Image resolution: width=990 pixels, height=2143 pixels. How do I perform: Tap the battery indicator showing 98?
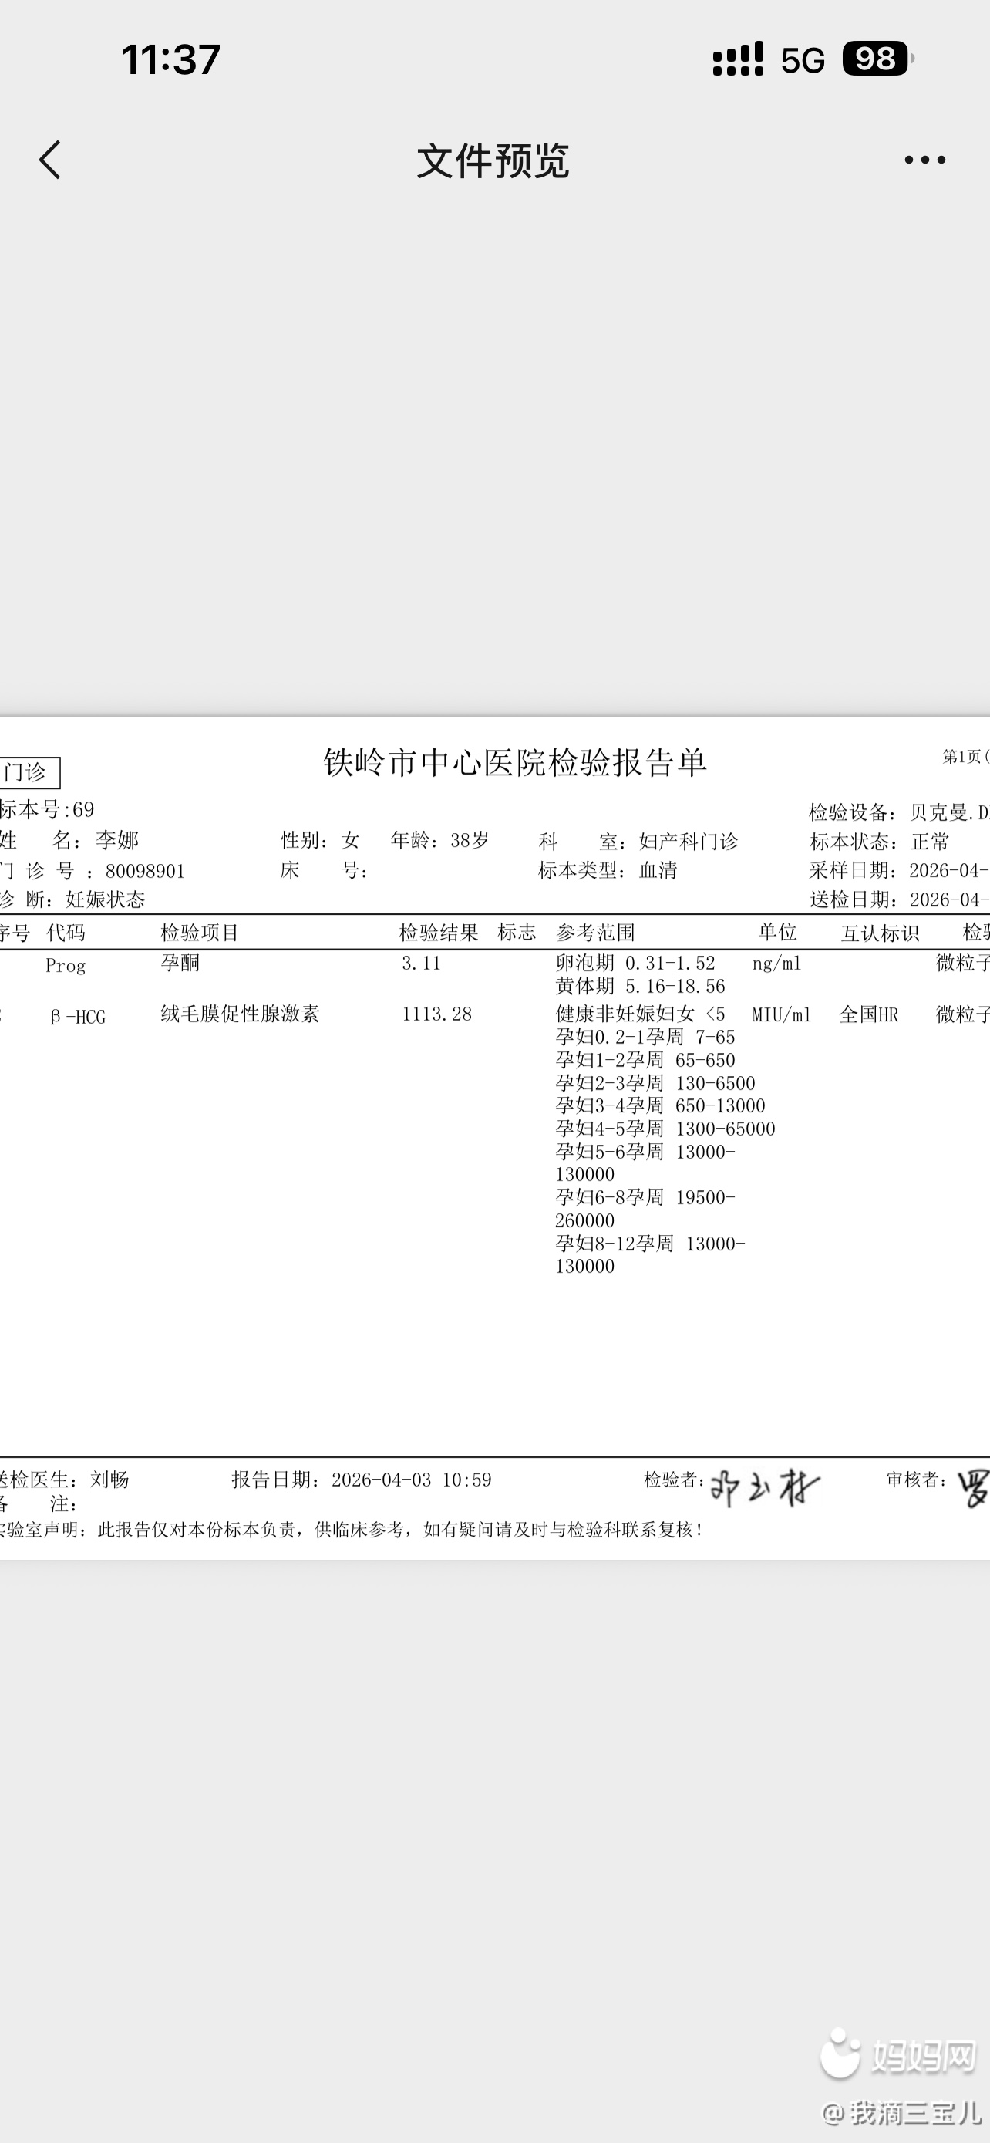876,59
